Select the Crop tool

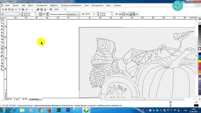coord(2,26)
